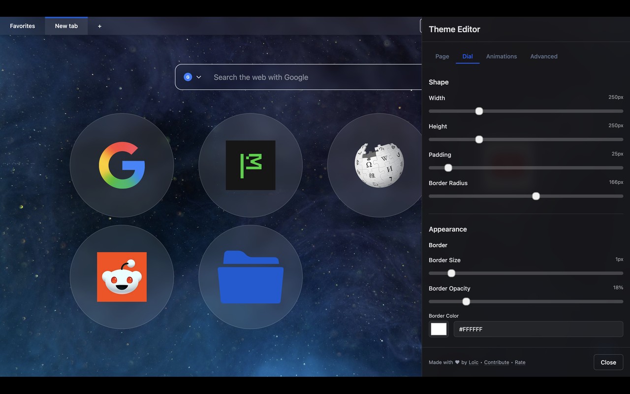Open the Reddit speed dial

pos(122,277)
